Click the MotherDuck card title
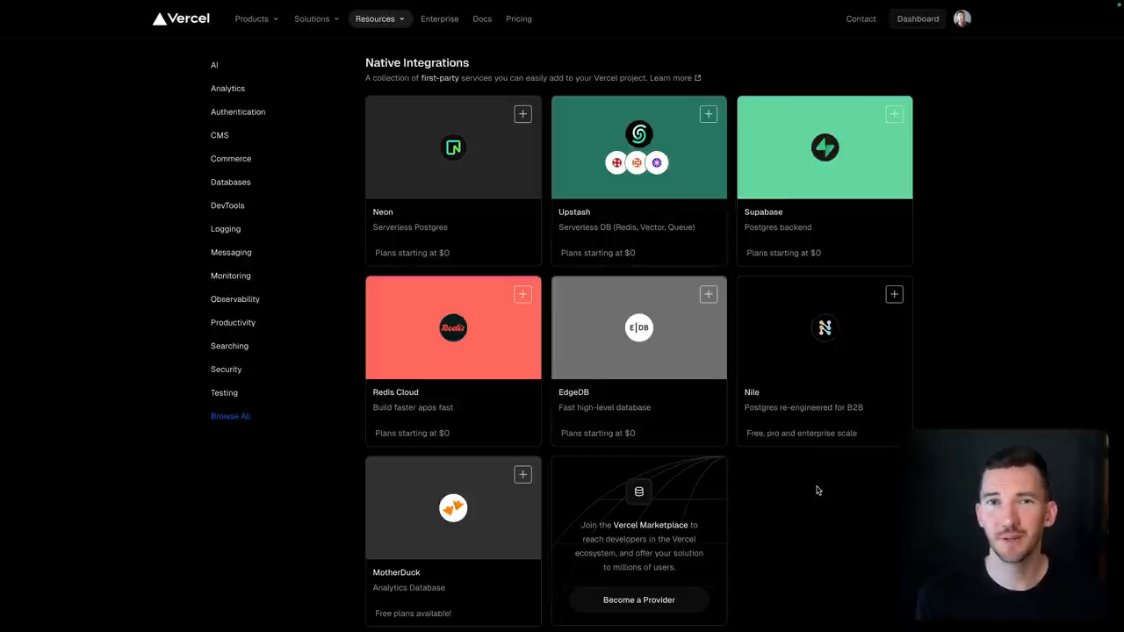 [396, 572]
